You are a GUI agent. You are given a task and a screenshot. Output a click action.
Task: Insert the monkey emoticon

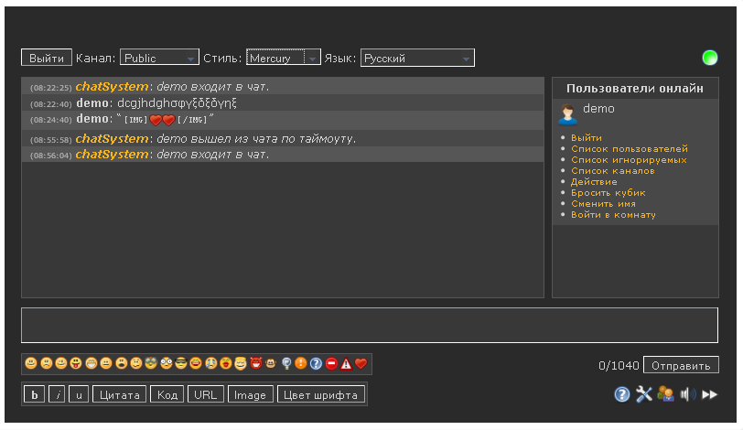click(271, 363)
